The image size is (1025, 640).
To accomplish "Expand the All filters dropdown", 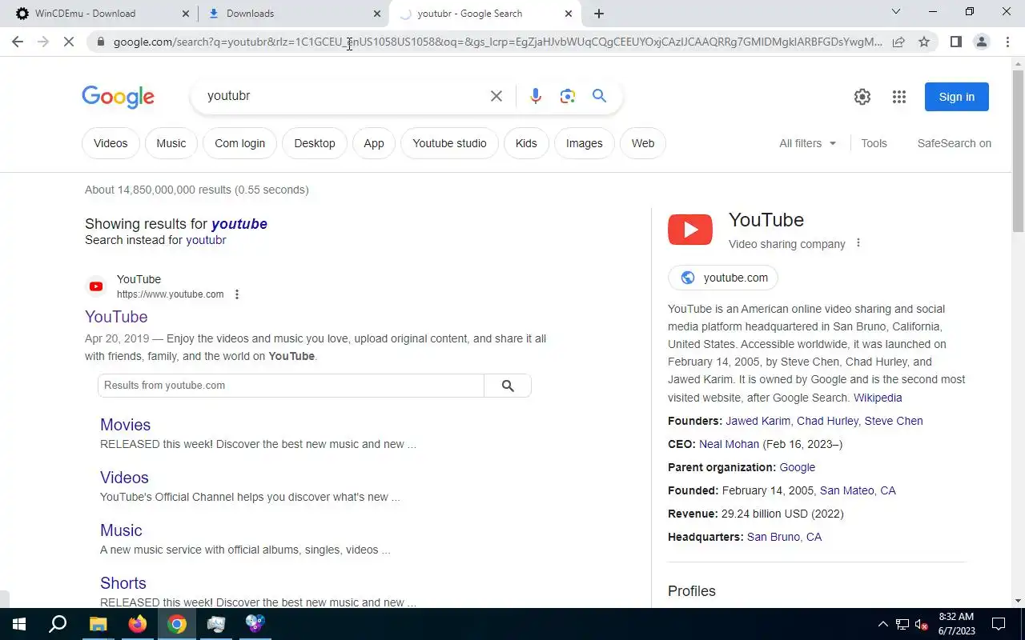I will [807, 143].
